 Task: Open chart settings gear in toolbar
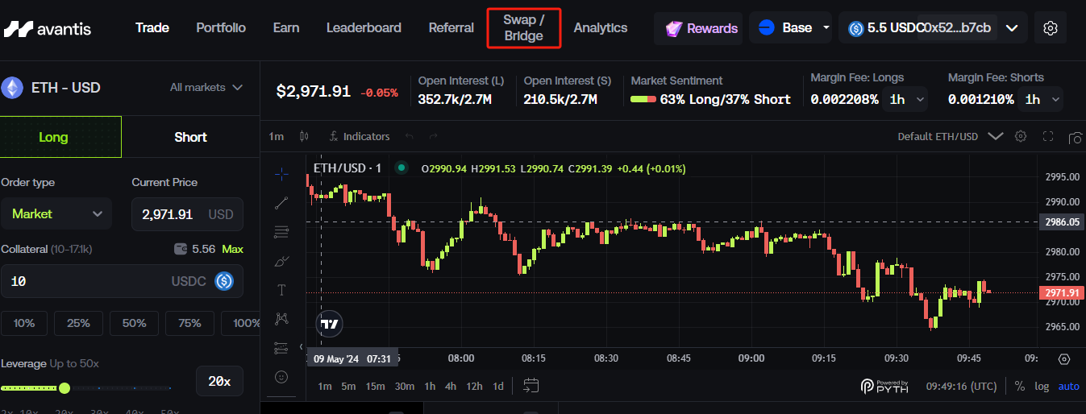[1021, 136]
